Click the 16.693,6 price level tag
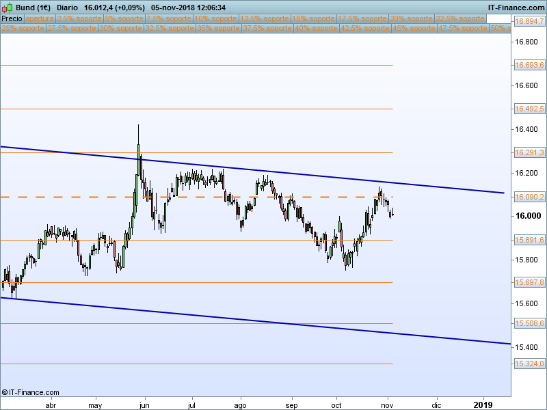 (529, 65)
